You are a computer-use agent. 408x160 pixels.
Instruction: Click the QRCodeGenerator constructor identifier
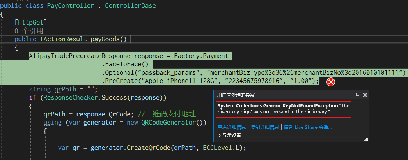point(169,122)
